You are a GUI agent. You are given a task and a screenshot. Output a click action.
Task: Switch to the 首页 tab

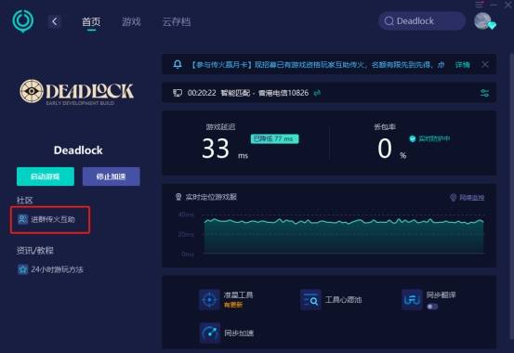(x=91, y=22)
